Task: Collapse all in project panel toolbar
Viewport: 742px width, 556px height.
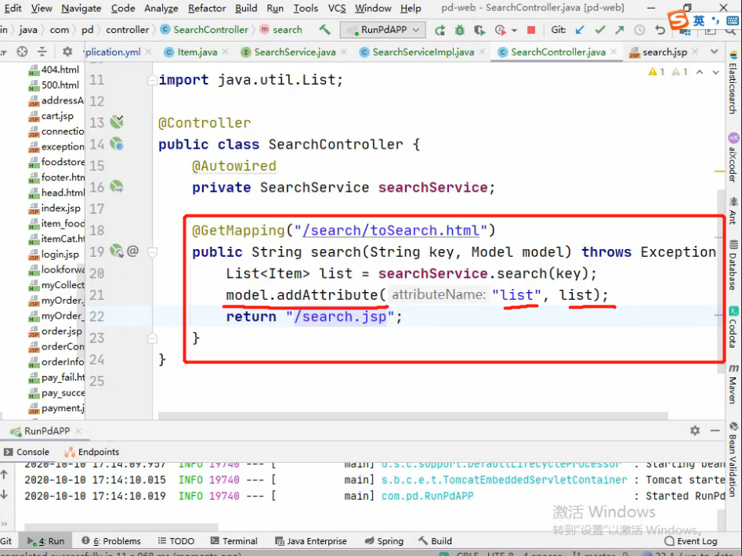Action: tap(42, 51)
